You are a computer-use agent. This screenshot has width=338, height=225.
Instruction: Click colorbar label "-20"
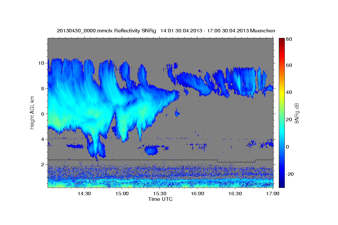coord(290,174)
